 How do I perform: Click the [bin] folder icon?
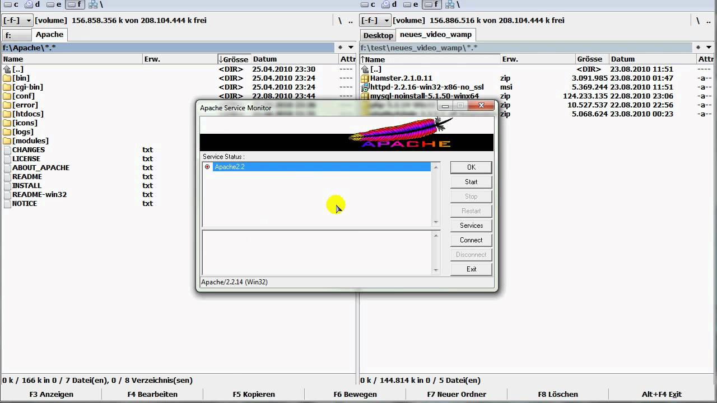[x=7, y=78]
